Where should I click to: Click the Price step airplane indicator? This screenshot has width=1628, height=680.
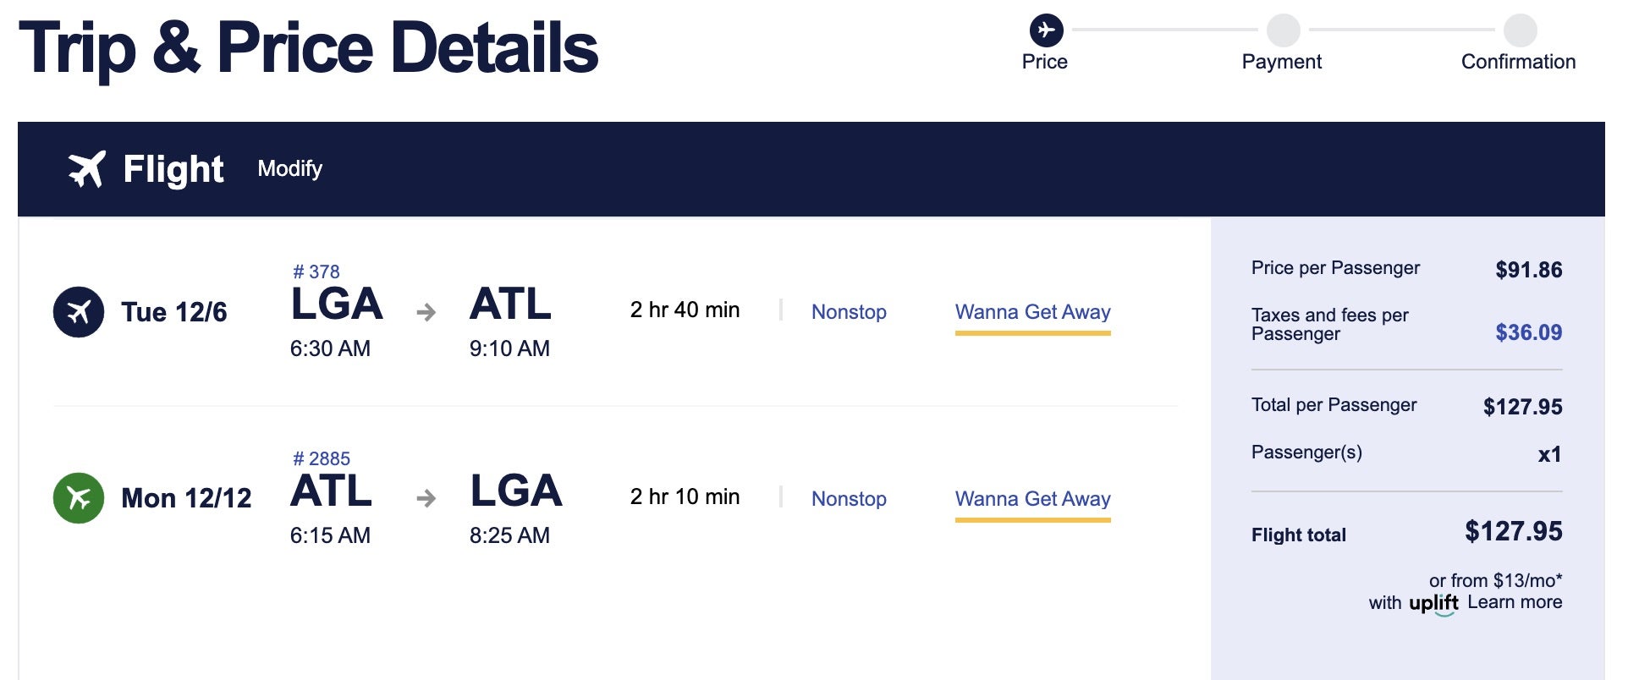coord(1048,31)
